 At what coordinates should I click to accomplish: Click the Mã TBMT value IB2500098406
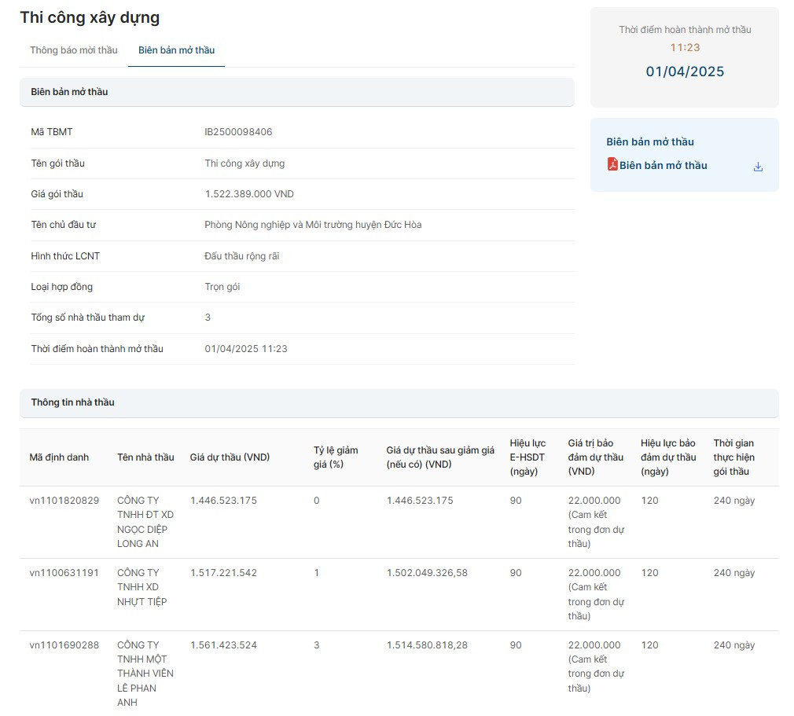(x=238, y=132)
